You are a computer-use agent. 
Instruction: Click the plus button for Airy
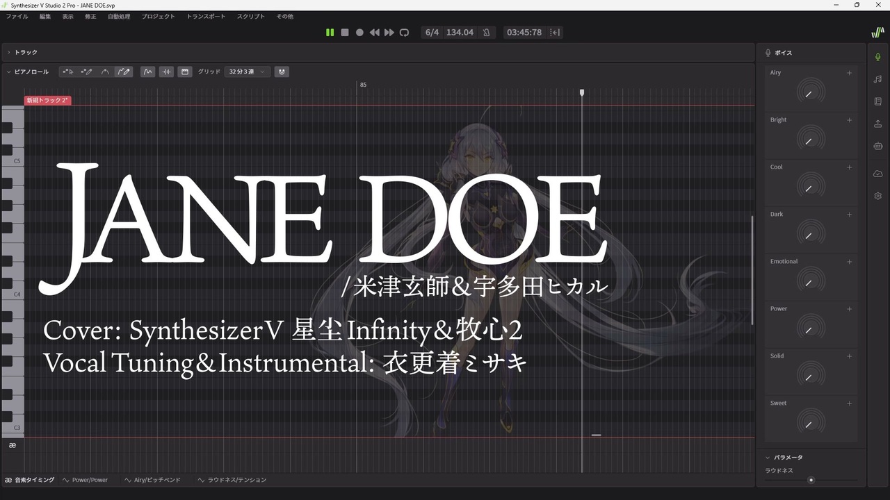click(849, 73)
